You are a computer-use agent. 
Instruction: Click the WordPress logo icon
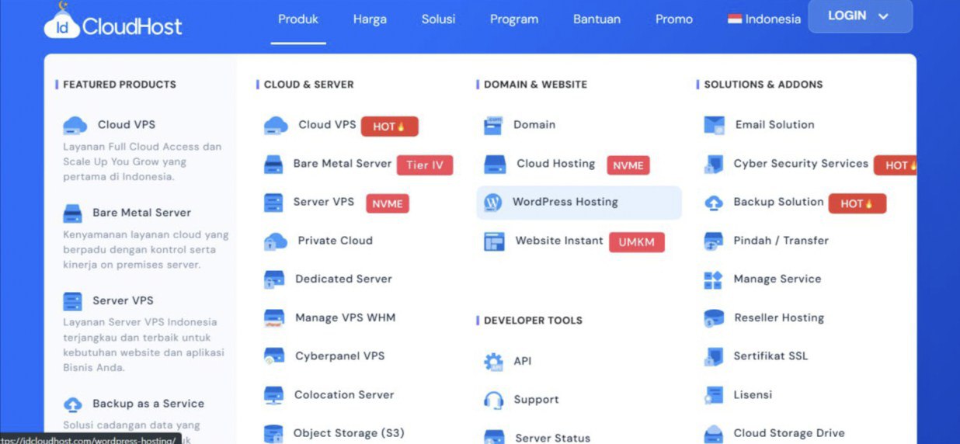click(x=492, y=203)
